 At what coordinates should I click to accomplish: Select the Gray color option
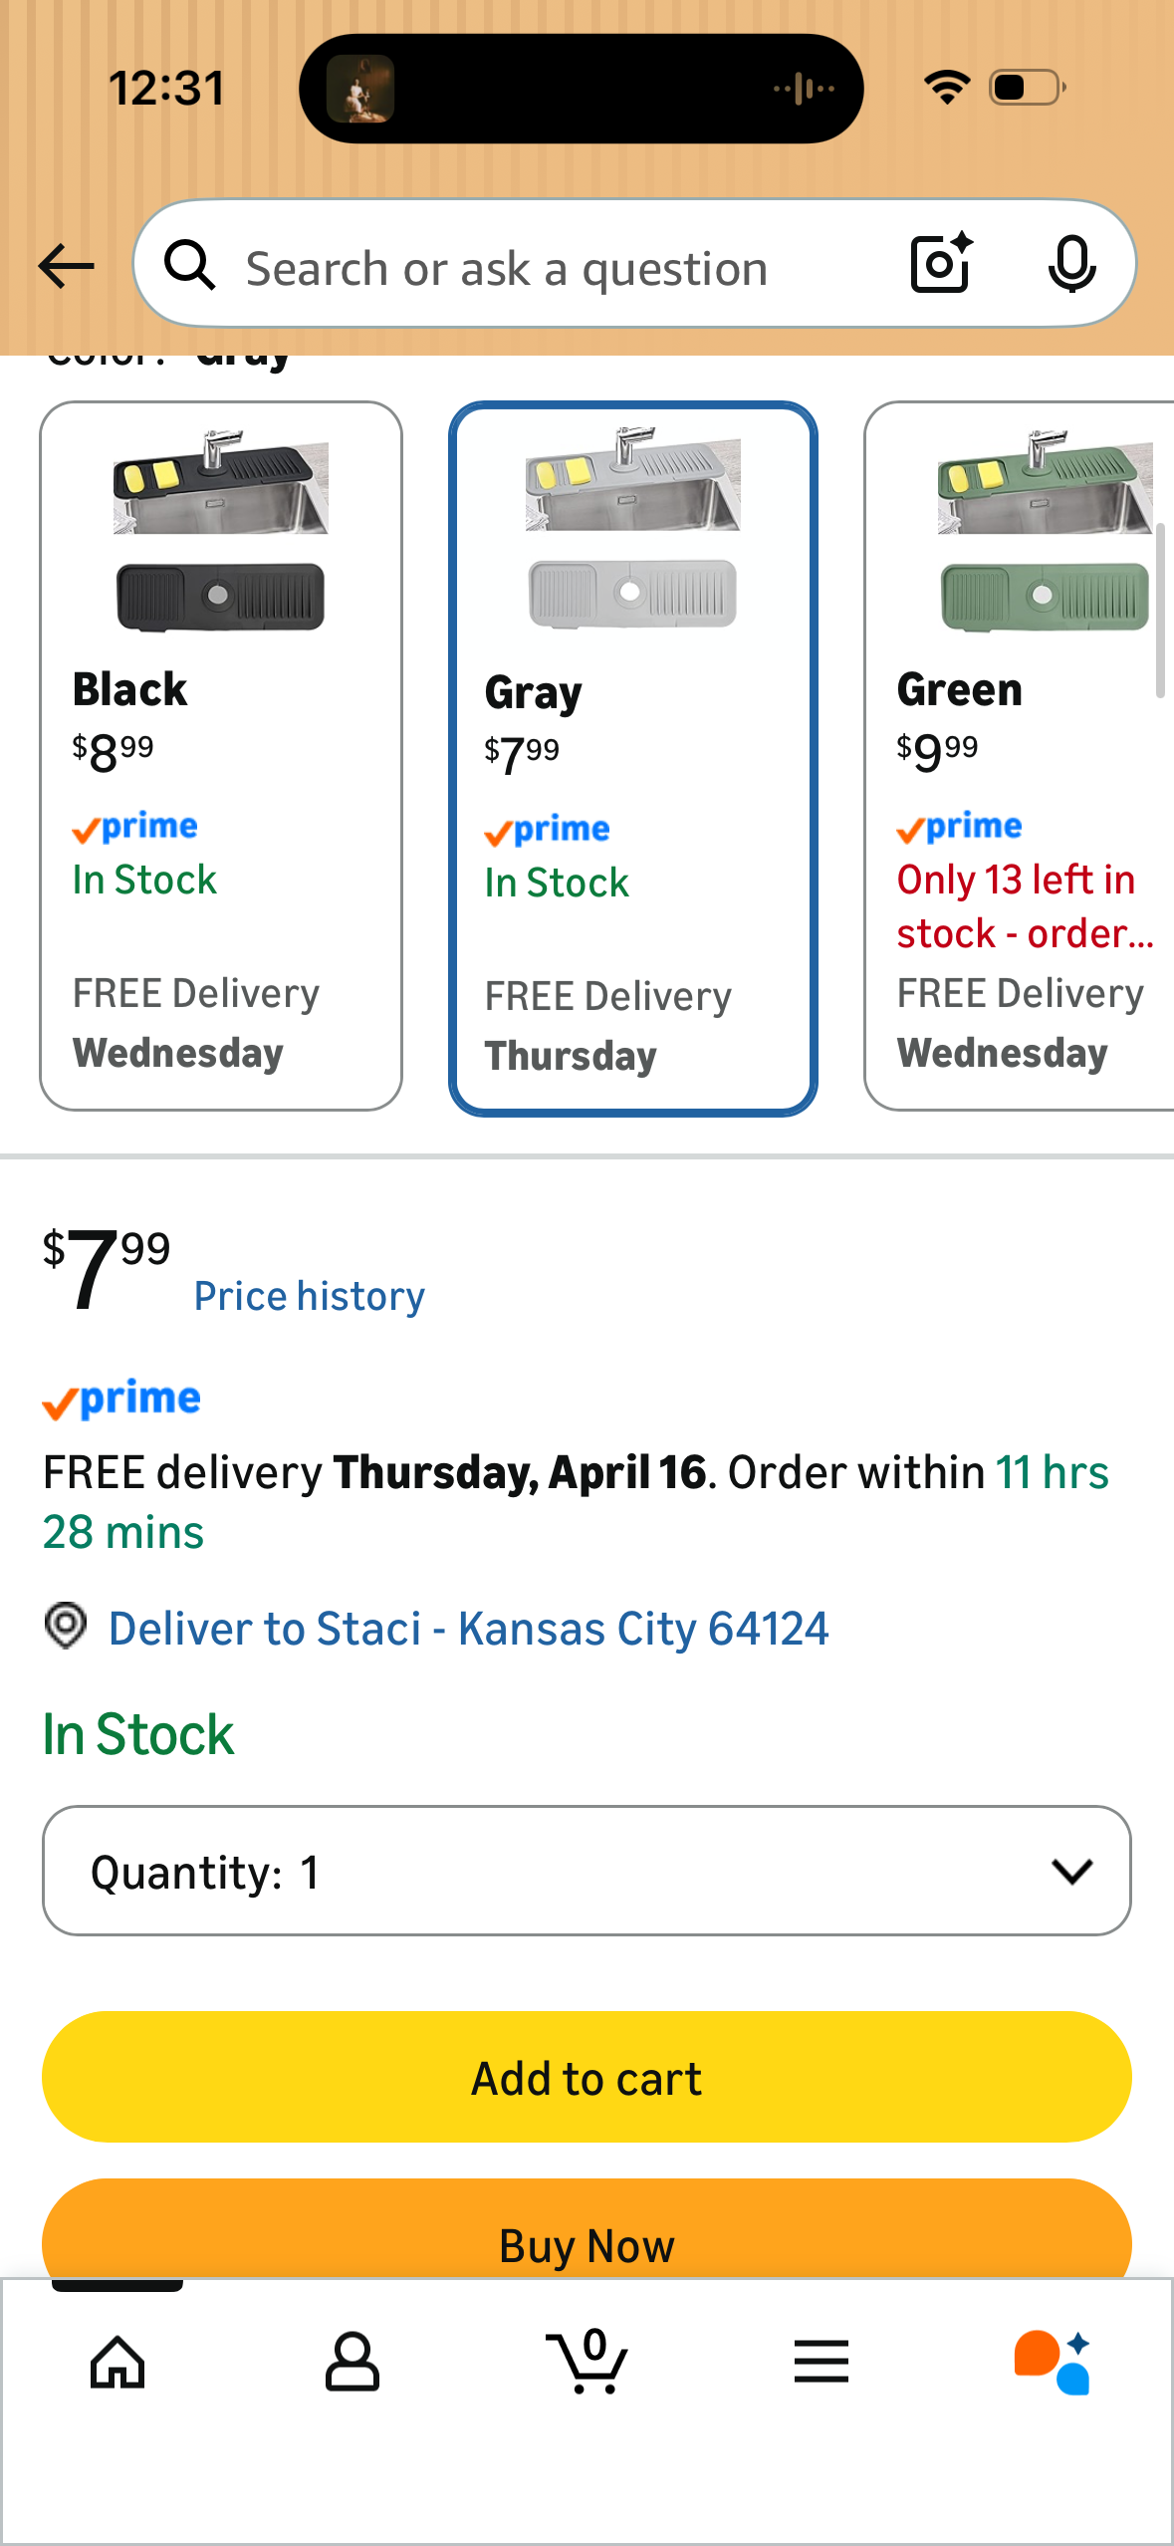click(x=633, y=759)
